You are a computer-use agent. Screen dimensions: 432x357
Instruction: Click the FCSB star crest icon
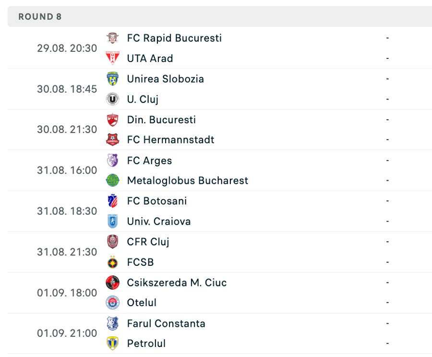point(112,262)
